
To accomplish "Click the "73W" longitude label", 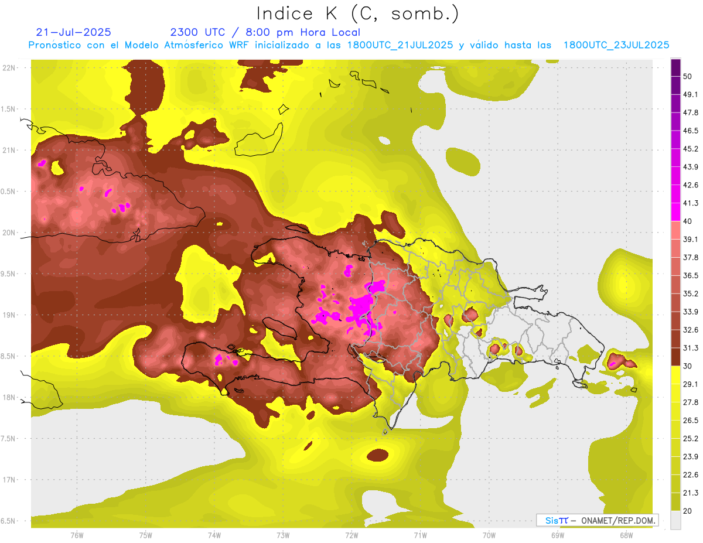I will tap(283, 535).
